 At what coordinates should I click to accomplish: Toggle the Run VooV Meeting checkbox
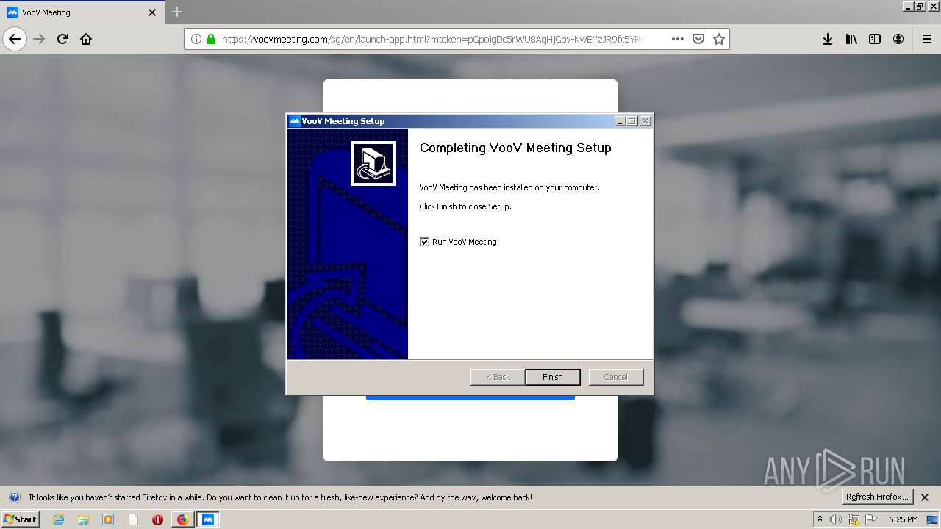(x=424, y=242)
